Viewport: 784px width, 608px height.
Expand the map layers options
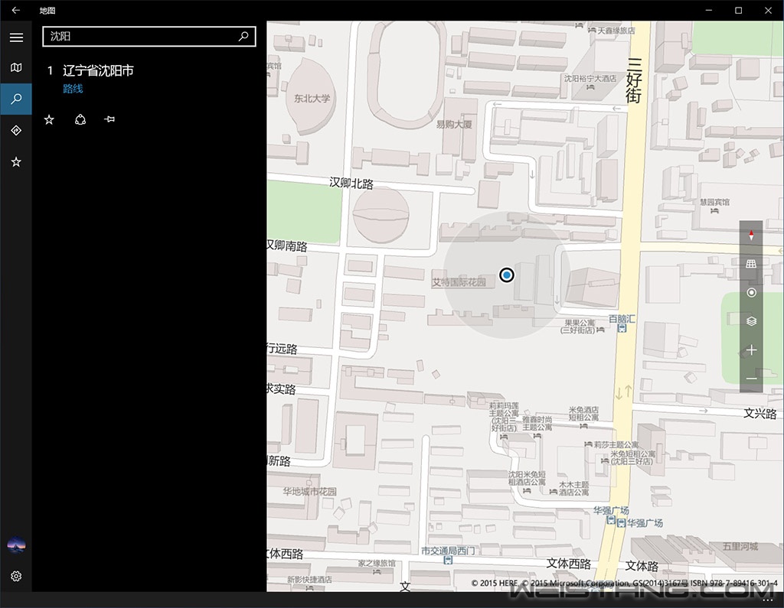751,321
